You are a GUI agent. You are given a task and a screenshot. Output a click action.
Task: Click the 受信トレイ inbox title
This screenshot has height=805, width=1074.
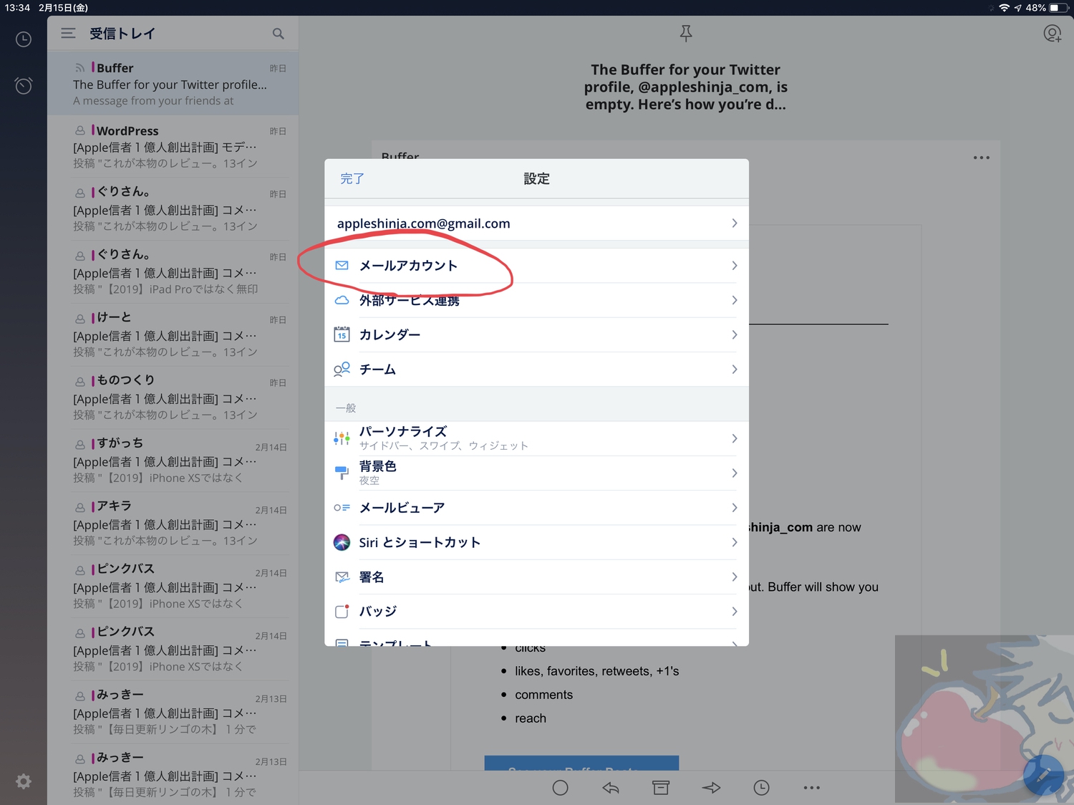coord(122,34)
